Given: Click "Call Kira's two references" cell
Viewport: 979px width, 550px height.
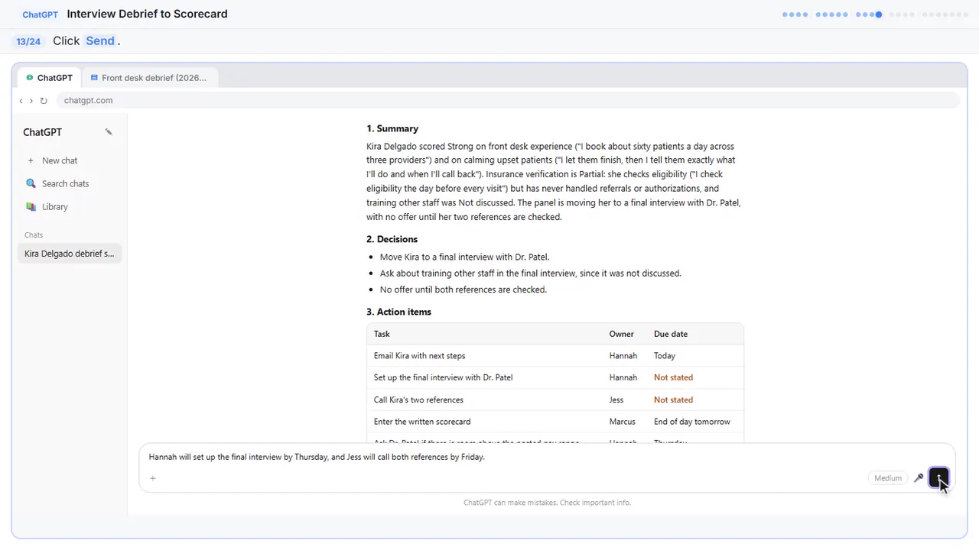Looking at the screenshot, I should pyautogui.click(x=418, y=400).
